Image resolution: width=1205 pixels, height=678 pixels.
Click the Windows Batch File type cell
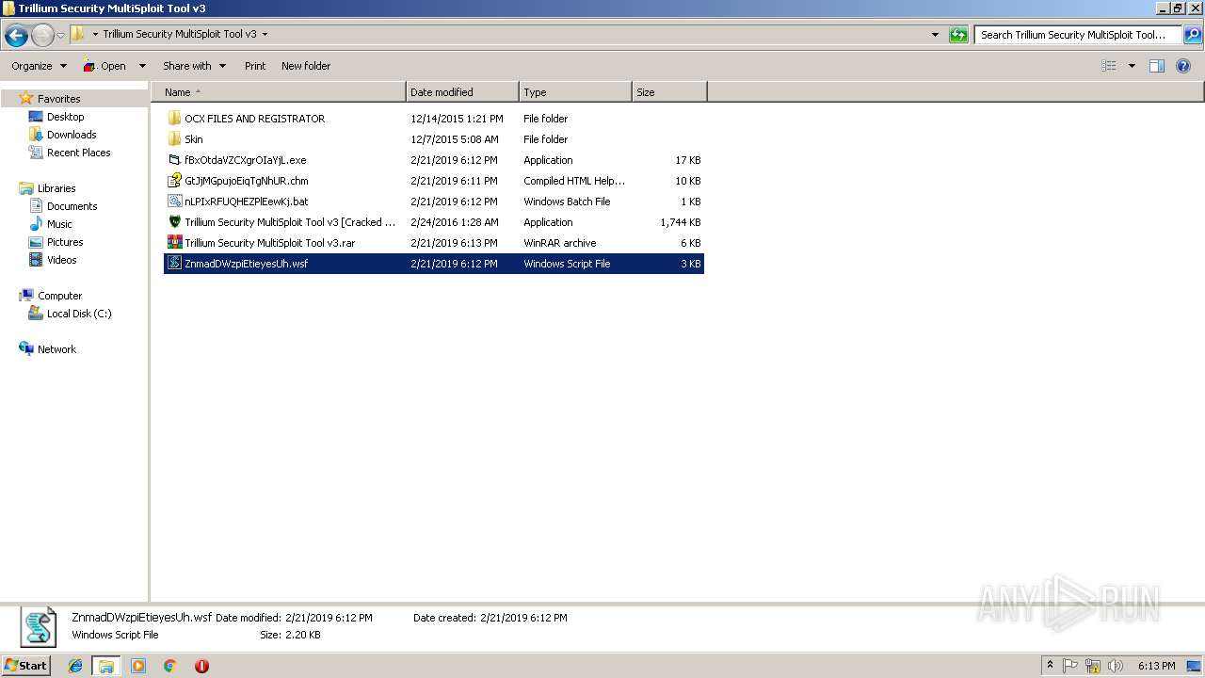point(567,202)
